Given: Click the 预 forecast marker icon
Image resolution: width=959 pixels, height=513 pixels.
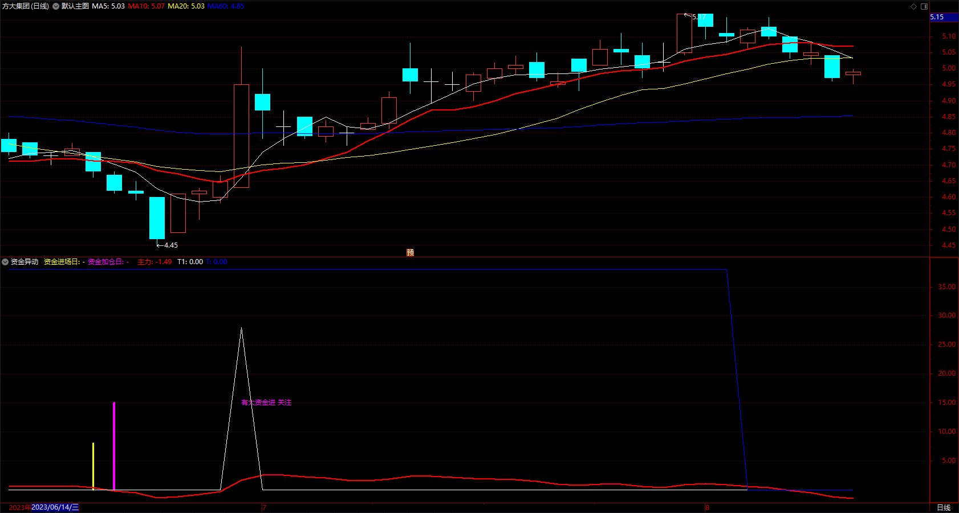Looking at the screenshot, I should tap(410, 252).
